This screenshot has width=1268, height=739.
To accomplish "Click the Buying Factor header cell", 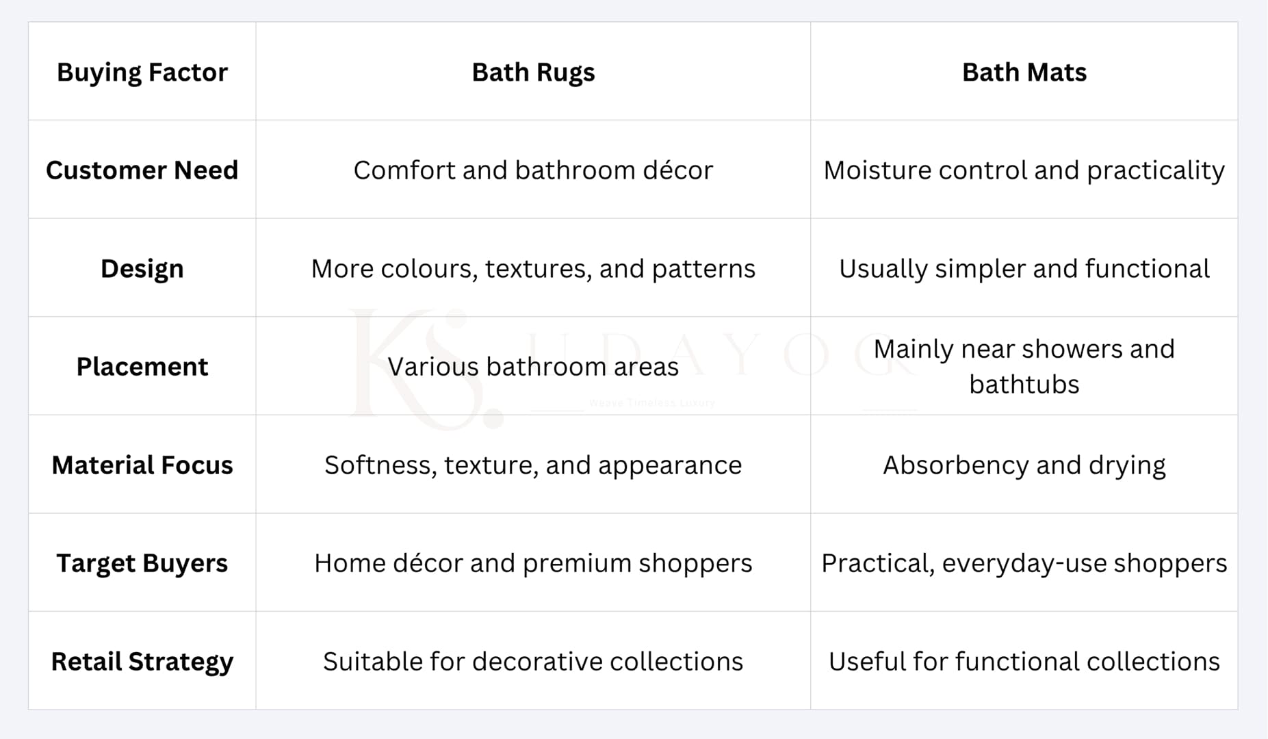I will tap(142, 72).
